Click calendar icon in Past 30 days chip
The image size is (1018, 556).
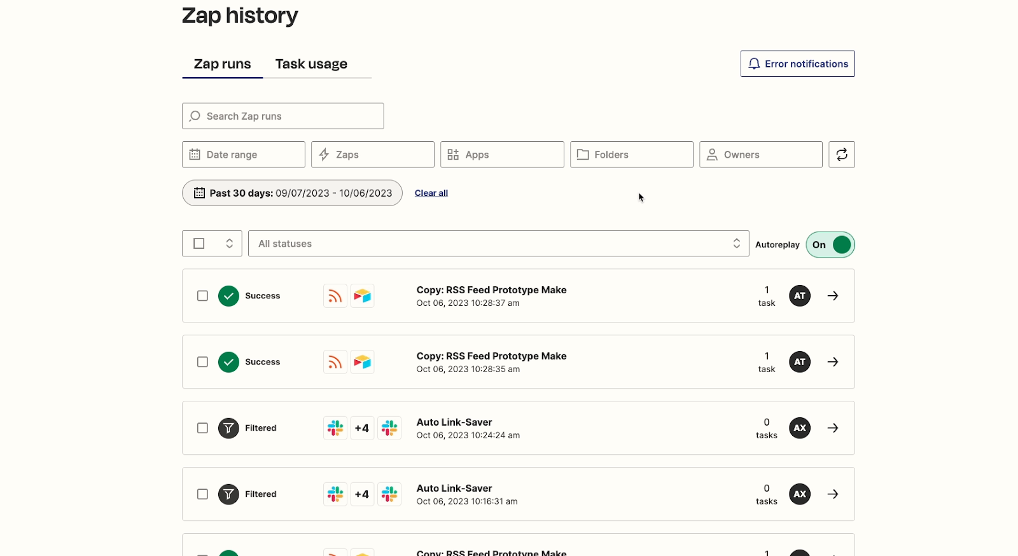[199, 193]
